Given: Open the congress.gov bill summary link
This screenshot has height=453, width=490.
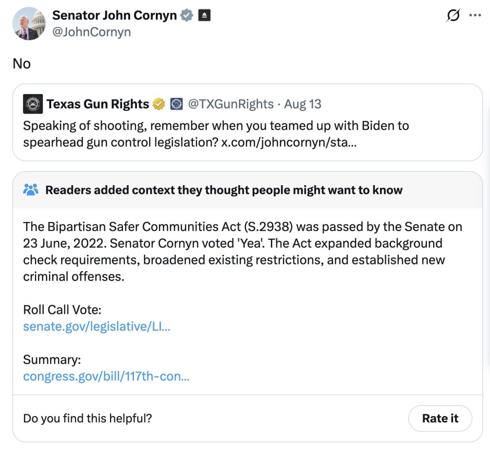Looking at the screenshot, I should point(106,376).
